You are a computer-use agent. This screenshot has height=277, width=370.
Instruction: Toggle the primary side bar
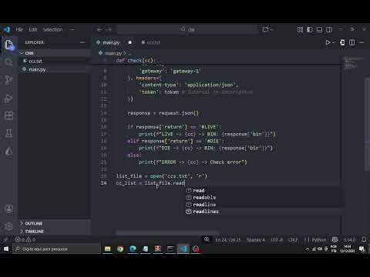(310, 29)
